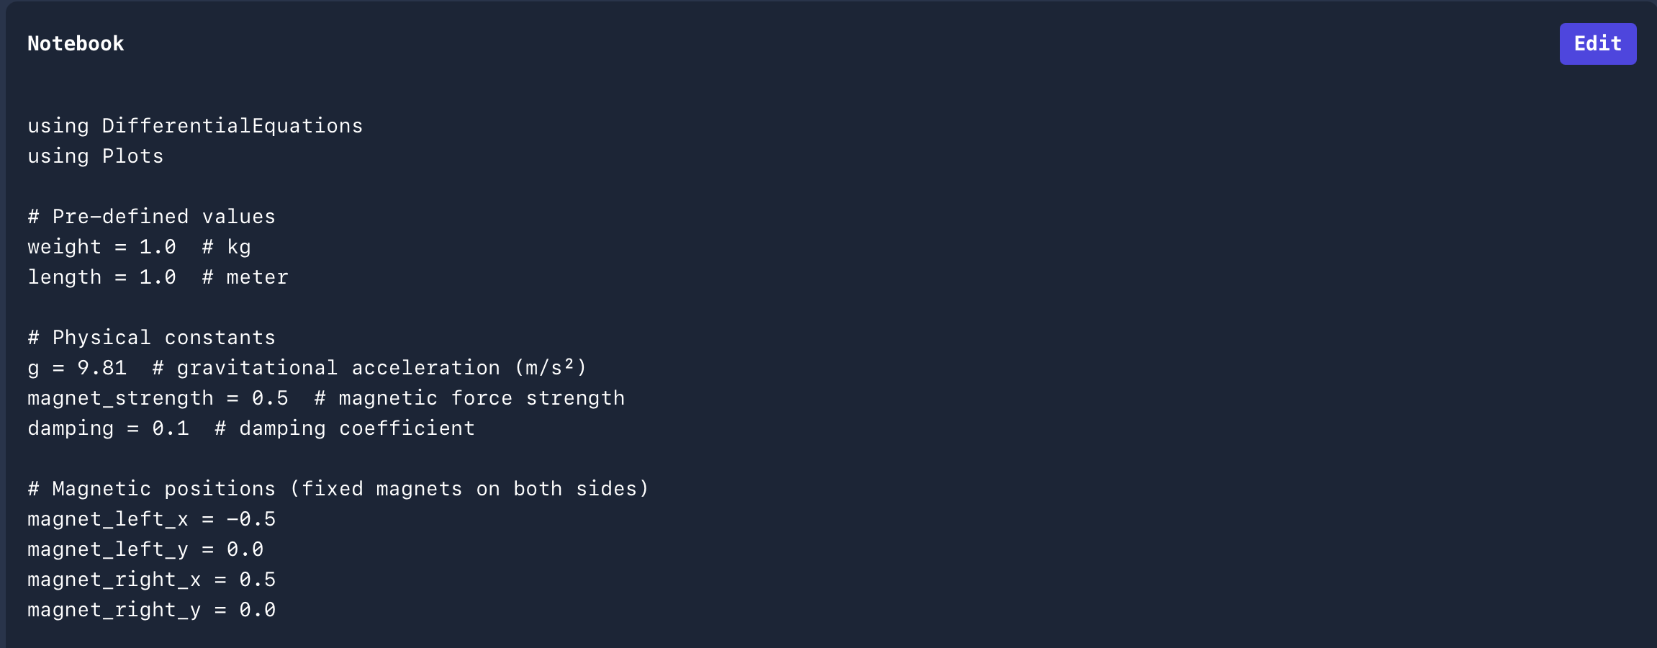Screen dimensions: 1657x648
Task: Click the "# damping coefficient" inline comment
Action: [x=345, y=428]
